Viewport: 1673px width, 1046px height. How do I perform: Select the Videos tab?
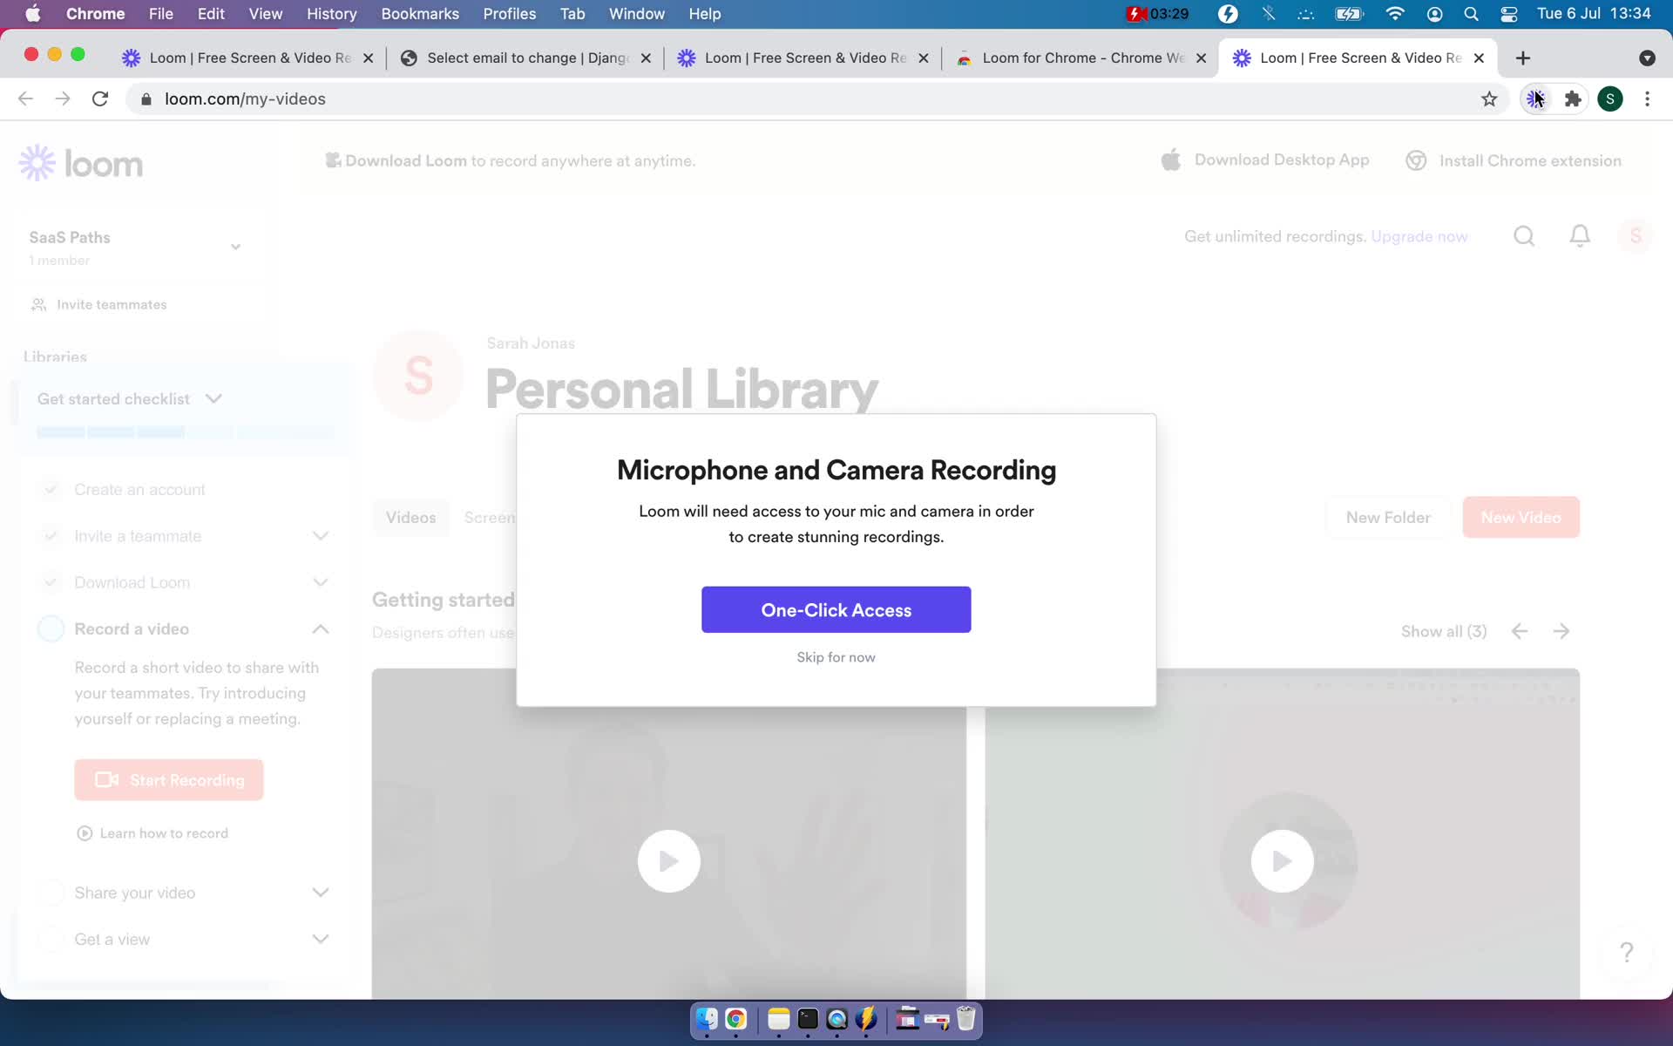(x=410, y=517)
